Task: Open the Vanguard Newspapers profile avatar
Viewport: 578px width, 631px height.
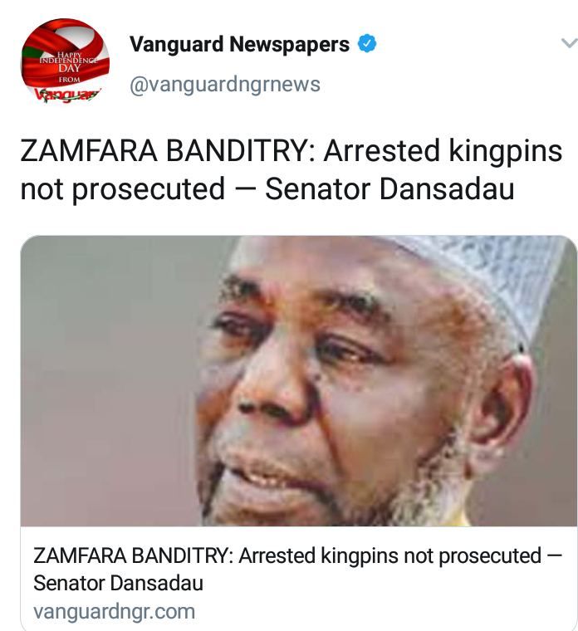Action: click(65, 61)
